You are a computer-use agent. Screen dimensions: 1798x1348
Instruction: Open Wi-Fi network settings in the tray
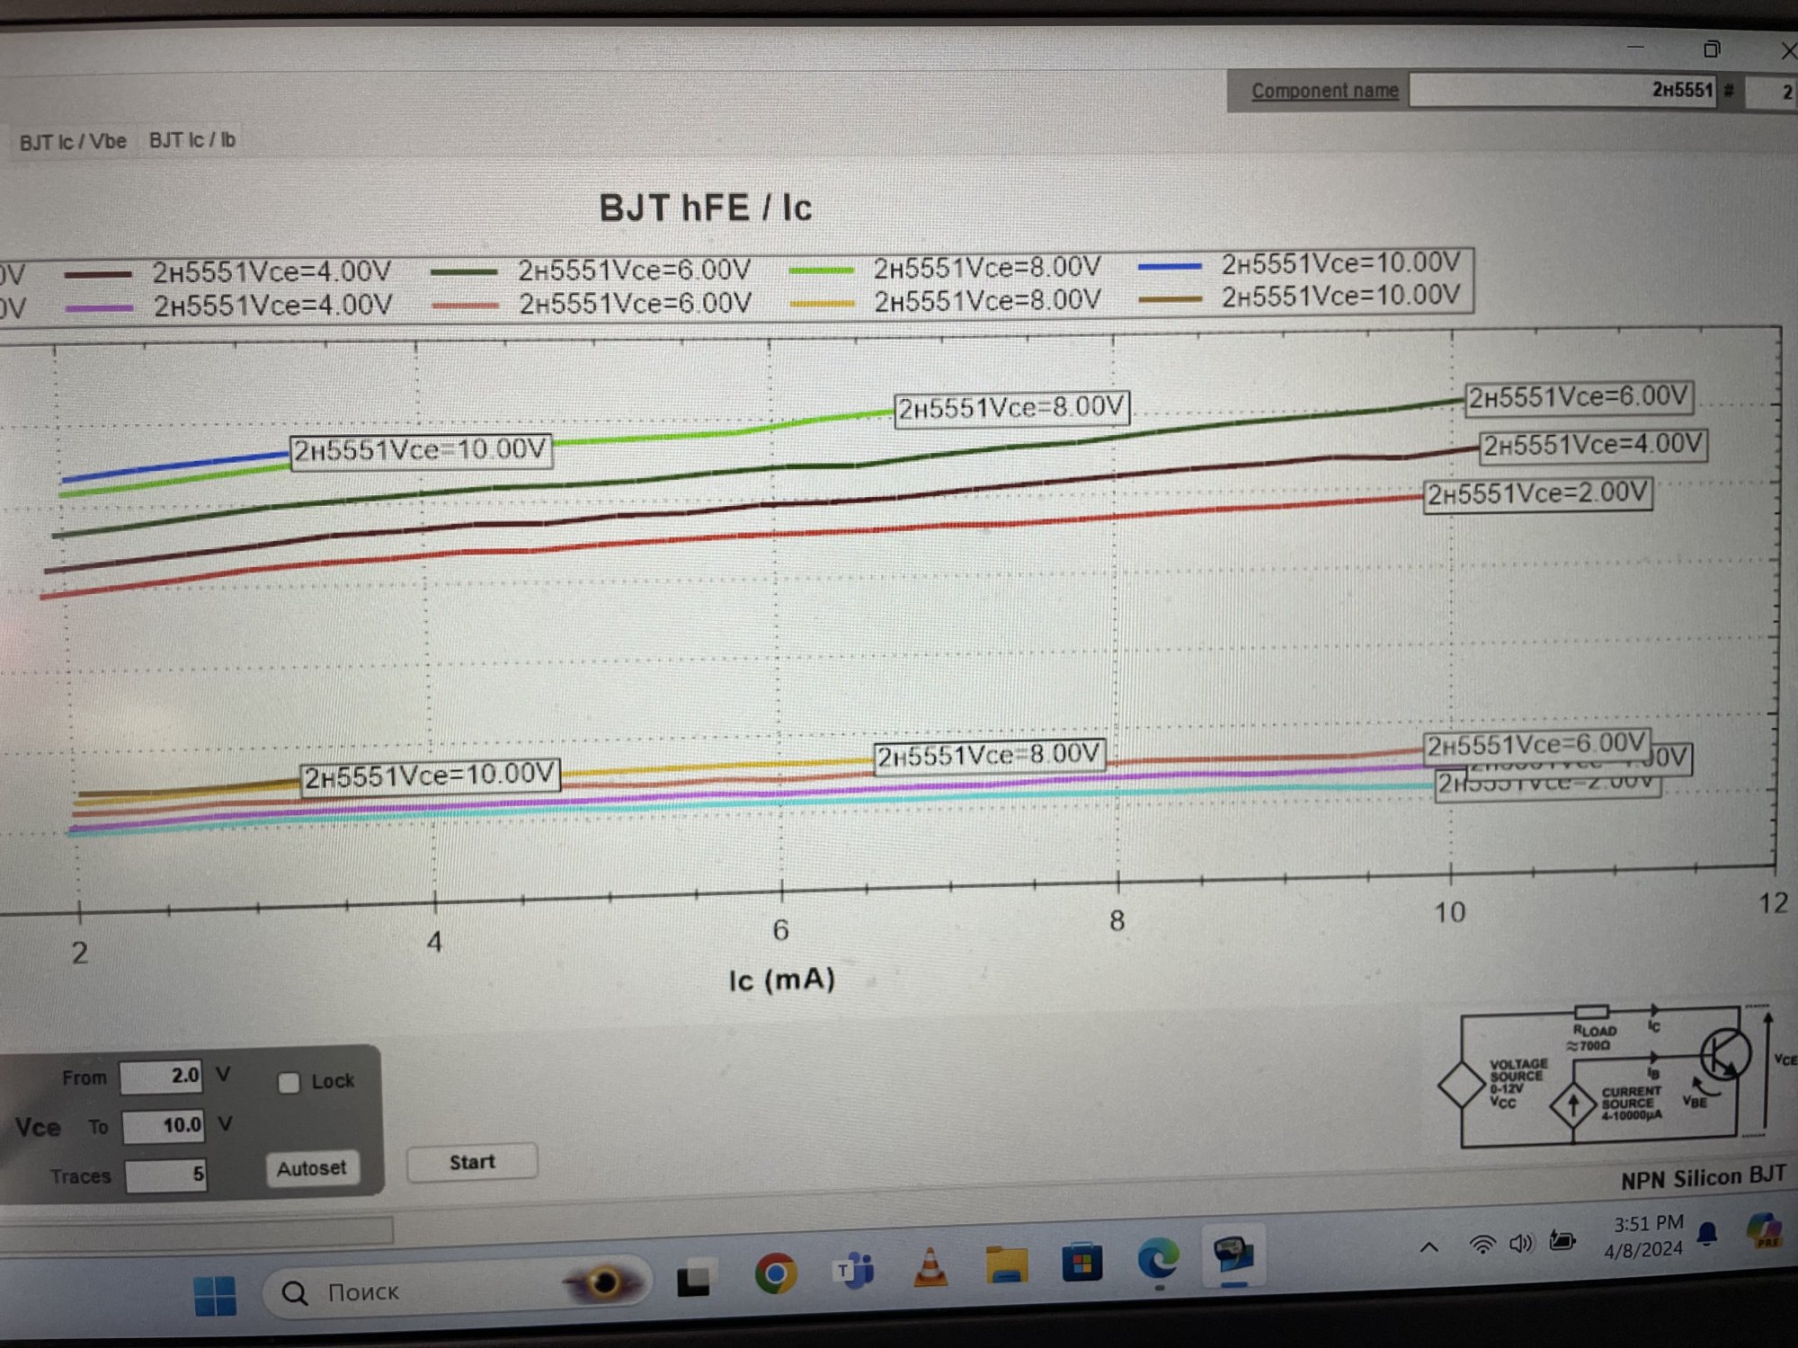tap(1482, 1245)
